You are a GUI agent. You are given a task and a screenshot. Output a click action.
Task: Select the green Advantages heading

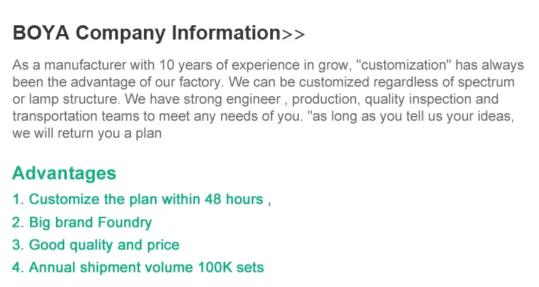[x=64, y=172]
